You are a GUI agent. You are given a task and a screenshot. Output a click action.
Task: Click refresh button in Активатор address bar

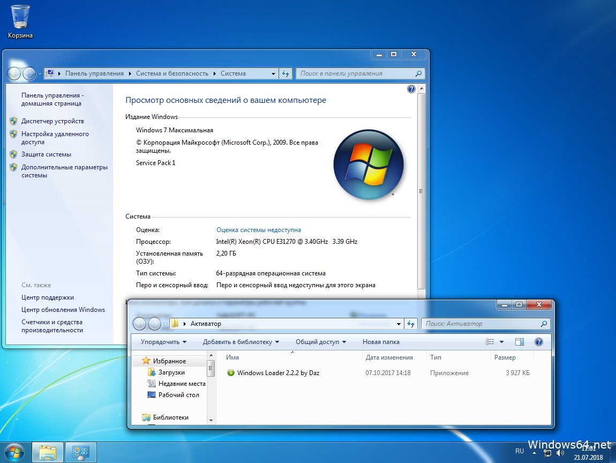411,324
